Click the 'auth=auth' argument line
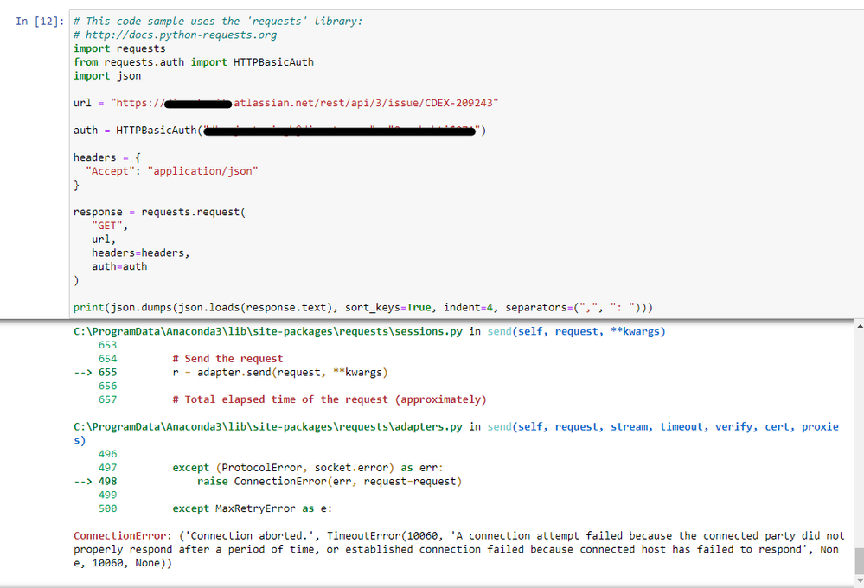Image resolution: width=864 pixels, height=588 pixels. click(x=119, y=266)
